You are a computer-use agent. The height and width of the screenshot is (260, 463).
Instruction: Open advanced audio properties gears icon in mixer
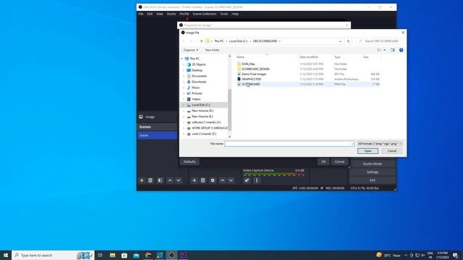(247, 181)
